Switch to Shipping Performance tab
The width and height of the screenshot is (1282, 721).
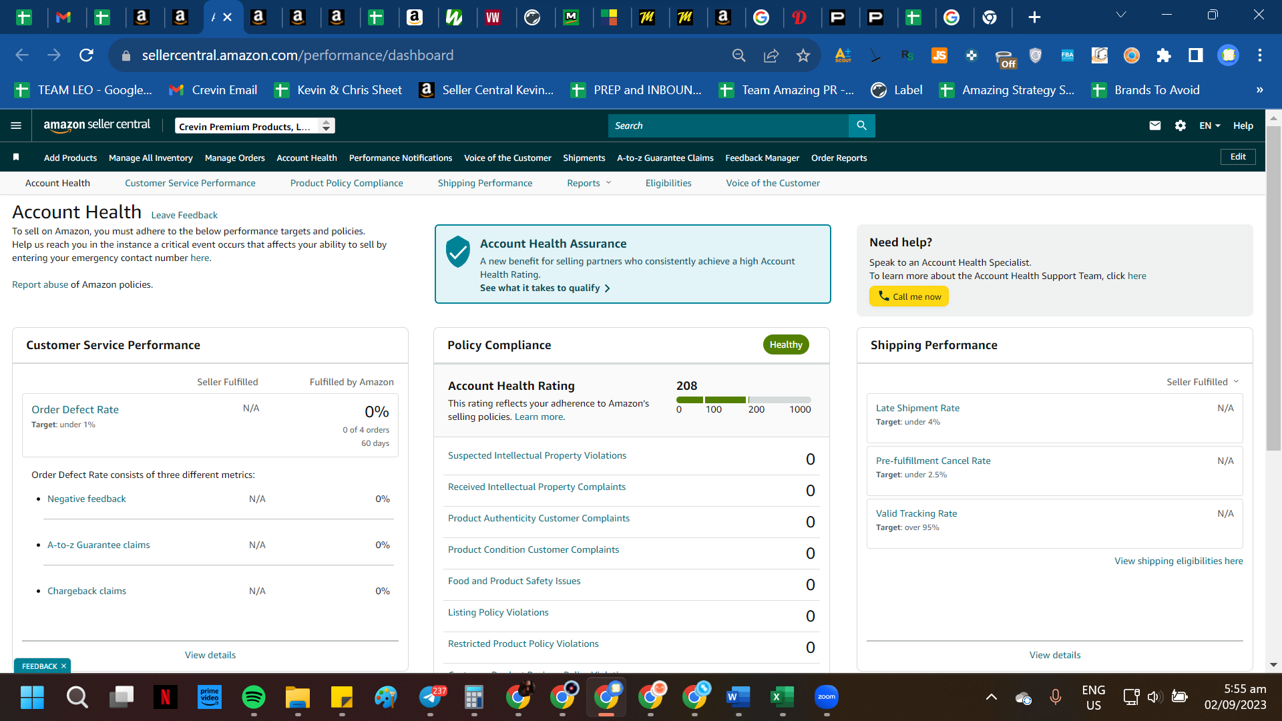click(485, 183)
